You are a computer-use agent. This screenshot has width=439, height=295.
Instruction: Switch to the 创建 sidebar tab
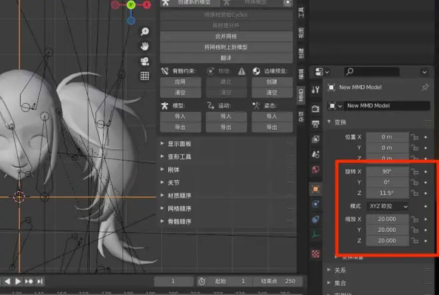pos(301,53)
